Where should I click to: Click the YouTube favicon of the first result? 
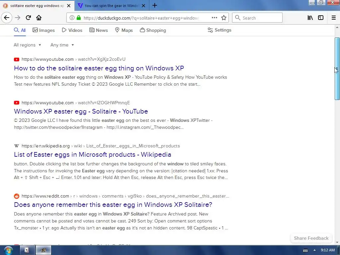pos(17,59)
